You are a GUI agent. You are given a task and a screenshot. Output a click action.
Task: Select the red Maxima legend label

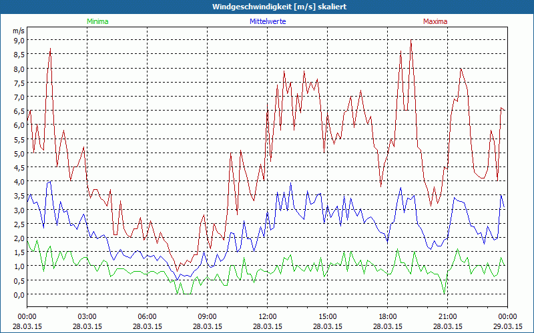coord(435,21)
